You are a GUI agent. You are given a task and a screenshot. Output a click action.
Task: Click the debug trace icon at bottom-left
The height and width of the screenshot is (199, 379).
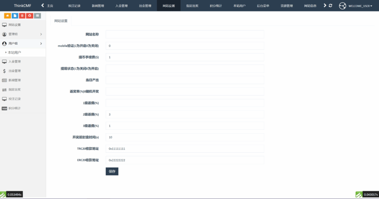(x=3, y=195)
